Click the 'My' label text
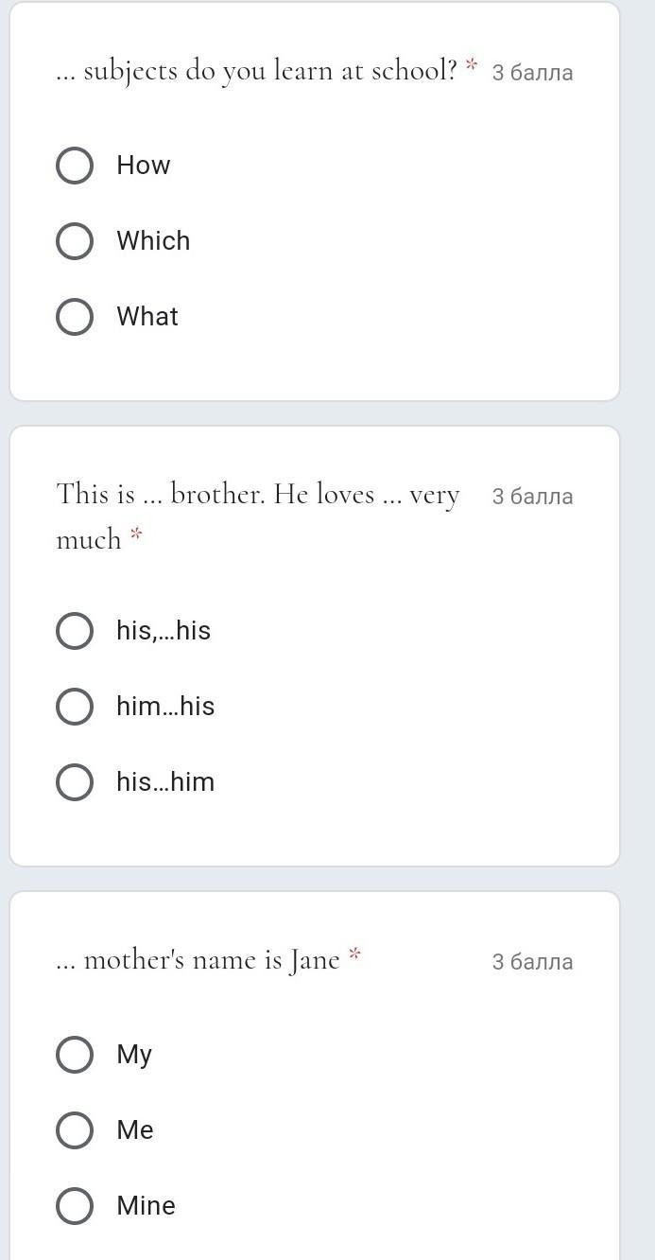 [x=134, y=1056]
